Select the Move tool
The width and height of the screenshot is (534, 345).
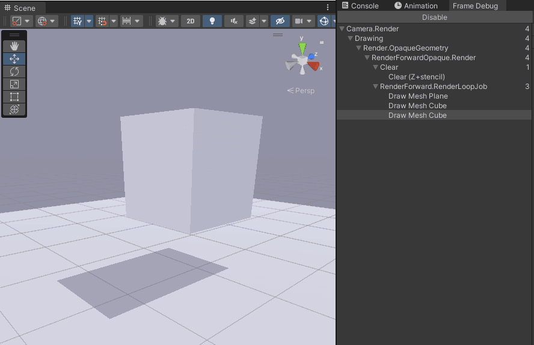pyautogui.click(x=14, y=59)
